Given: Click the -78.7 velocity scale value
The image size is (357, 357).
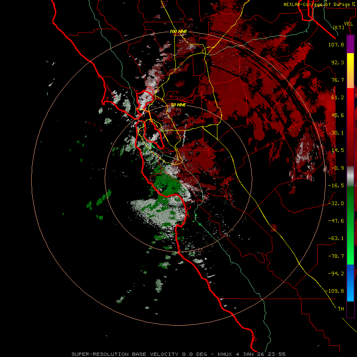Looking at the screenshot, I should [x=336, y=256].
